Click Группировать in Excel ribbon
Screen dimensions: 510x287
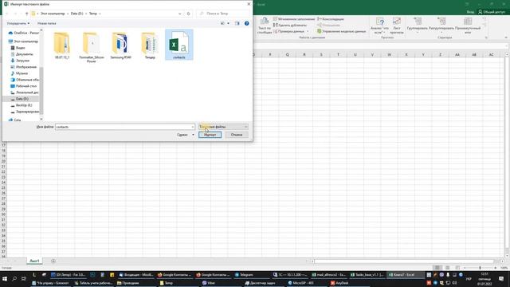point(418,26)
